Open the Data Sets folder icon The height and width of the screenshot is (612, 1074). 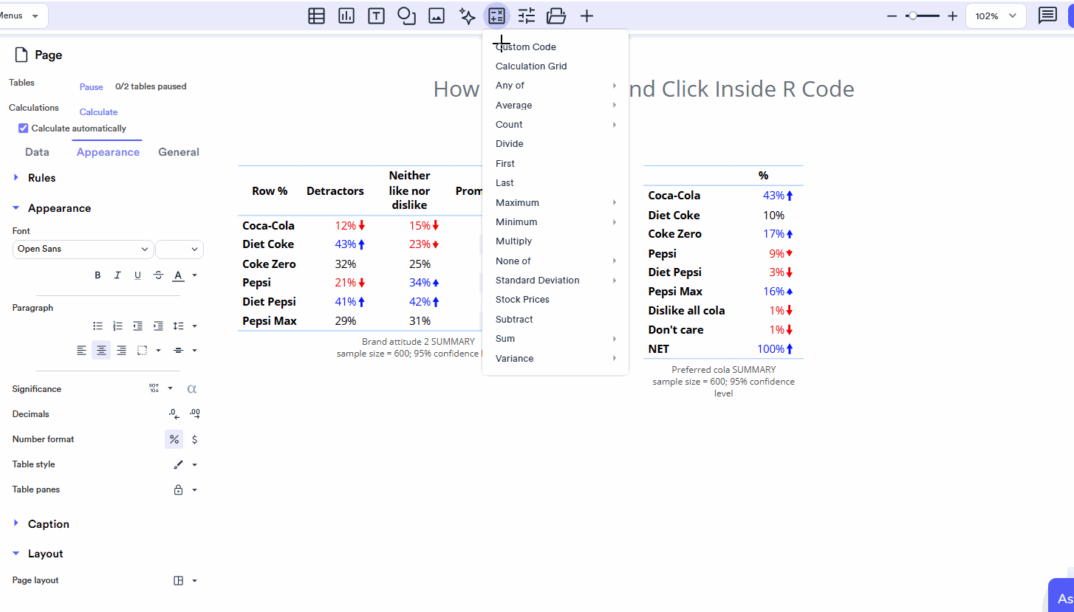click(556, 16)
